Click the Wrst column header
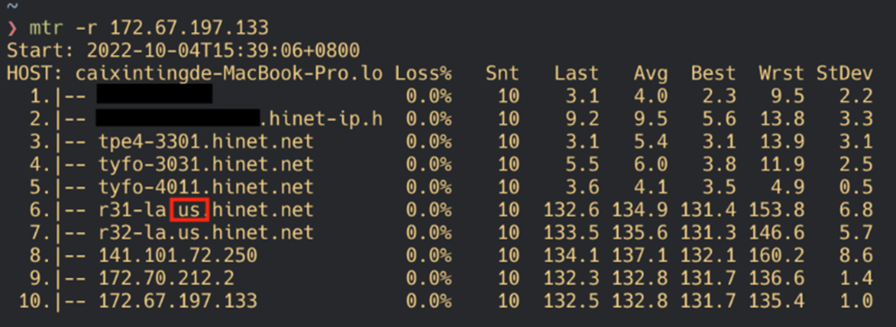 tap(781, 73)
